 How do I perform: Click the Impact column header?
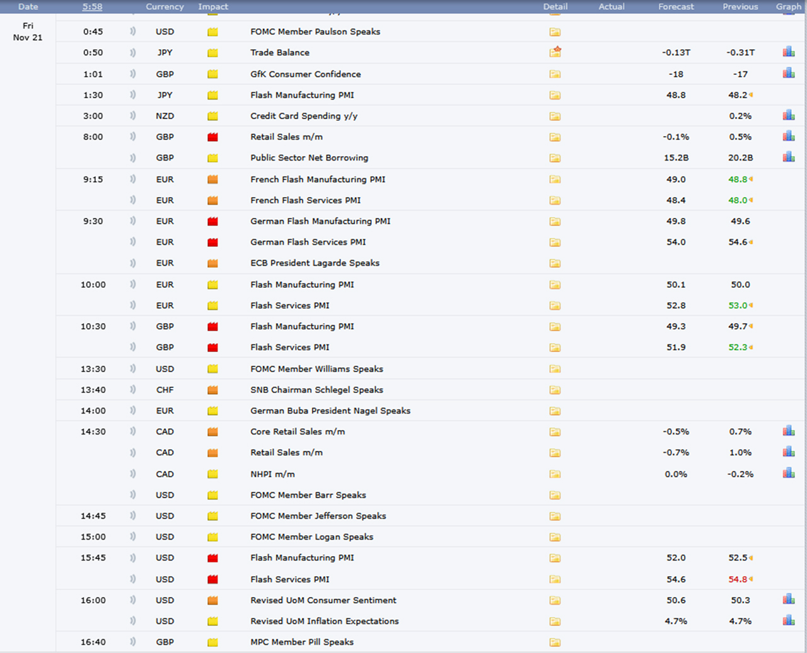[213, 7]
